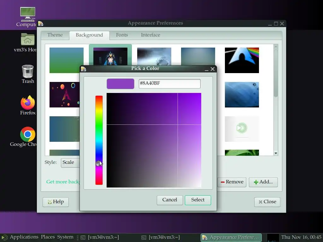The height and width of the screenshot is (242, 323).
Task: Pick a shade in the saturation-value square
Action: tap(154, 140)
